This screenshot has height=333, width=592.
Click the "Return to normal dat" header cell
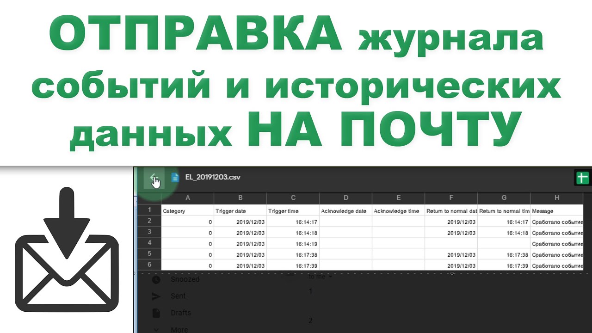(451, 211)
